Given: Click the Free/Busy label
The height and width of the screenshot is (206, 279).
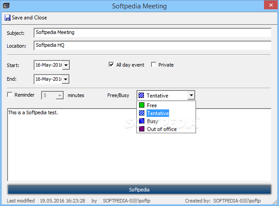Looking at the screenshot, I should pyautogui.click(x=118, y=95).
